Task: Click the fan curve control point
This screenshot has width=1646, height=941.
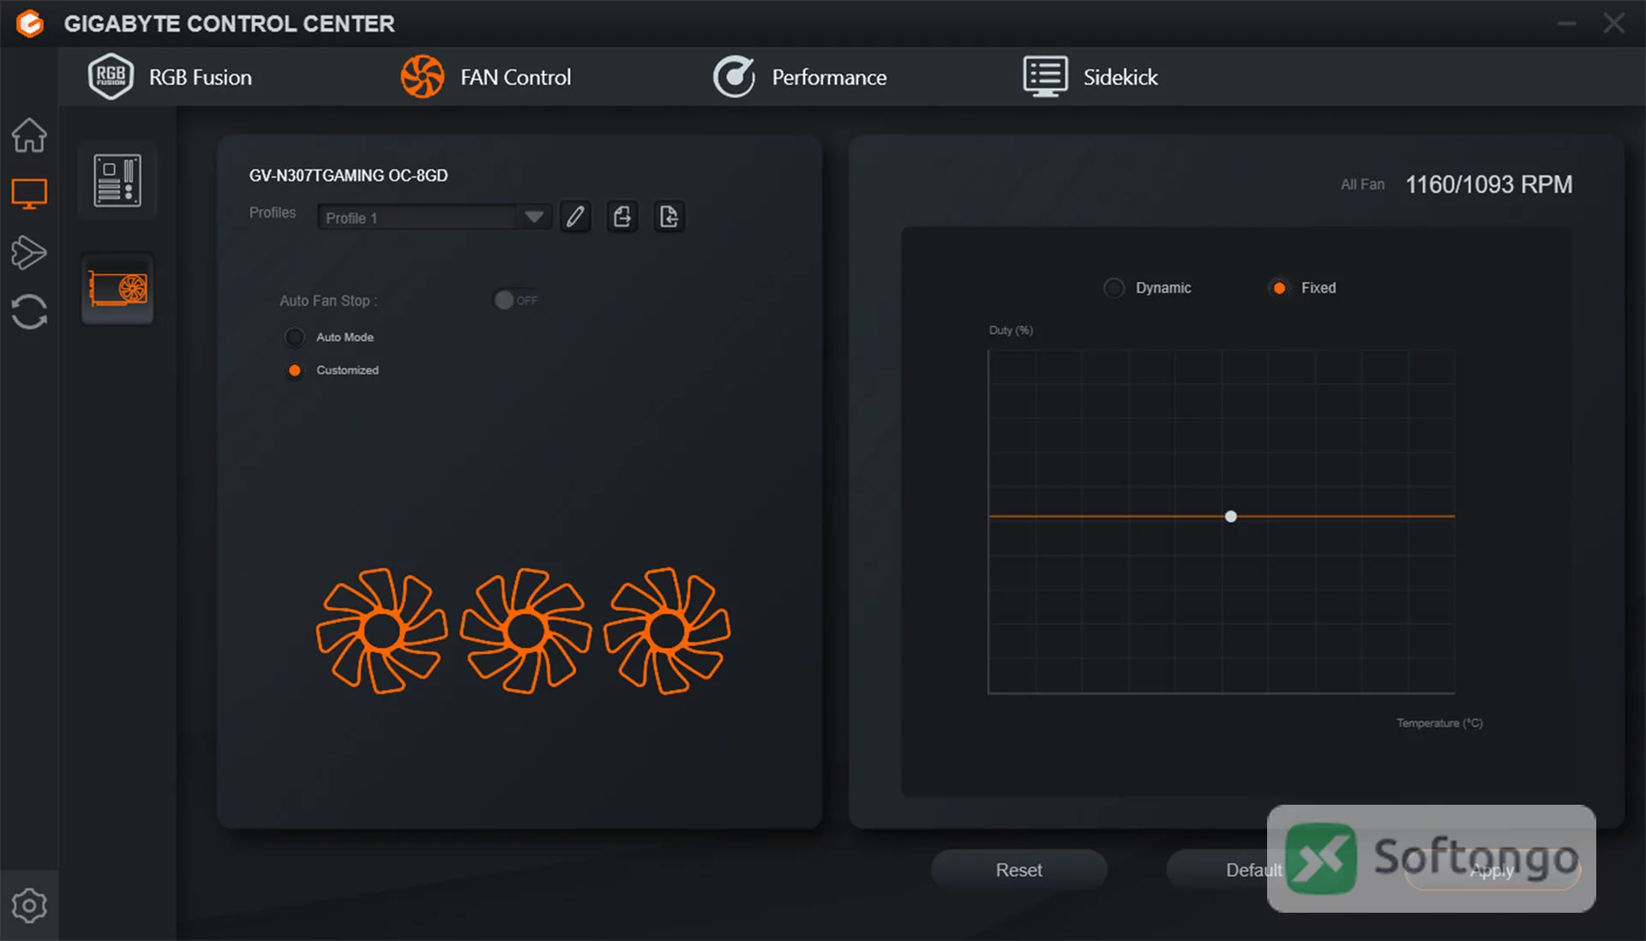Action: [1231, 517]
